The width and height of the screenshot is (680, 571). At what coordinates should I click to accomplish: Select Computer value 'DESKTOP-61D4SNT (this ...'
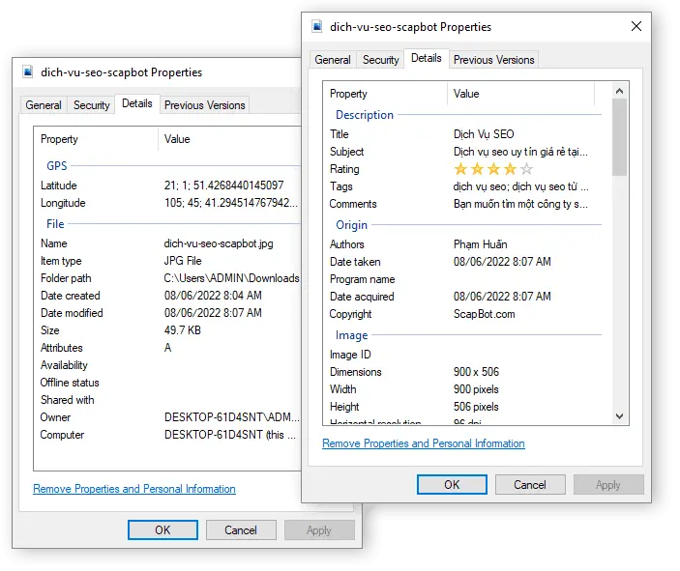click(x=230, y=435)
